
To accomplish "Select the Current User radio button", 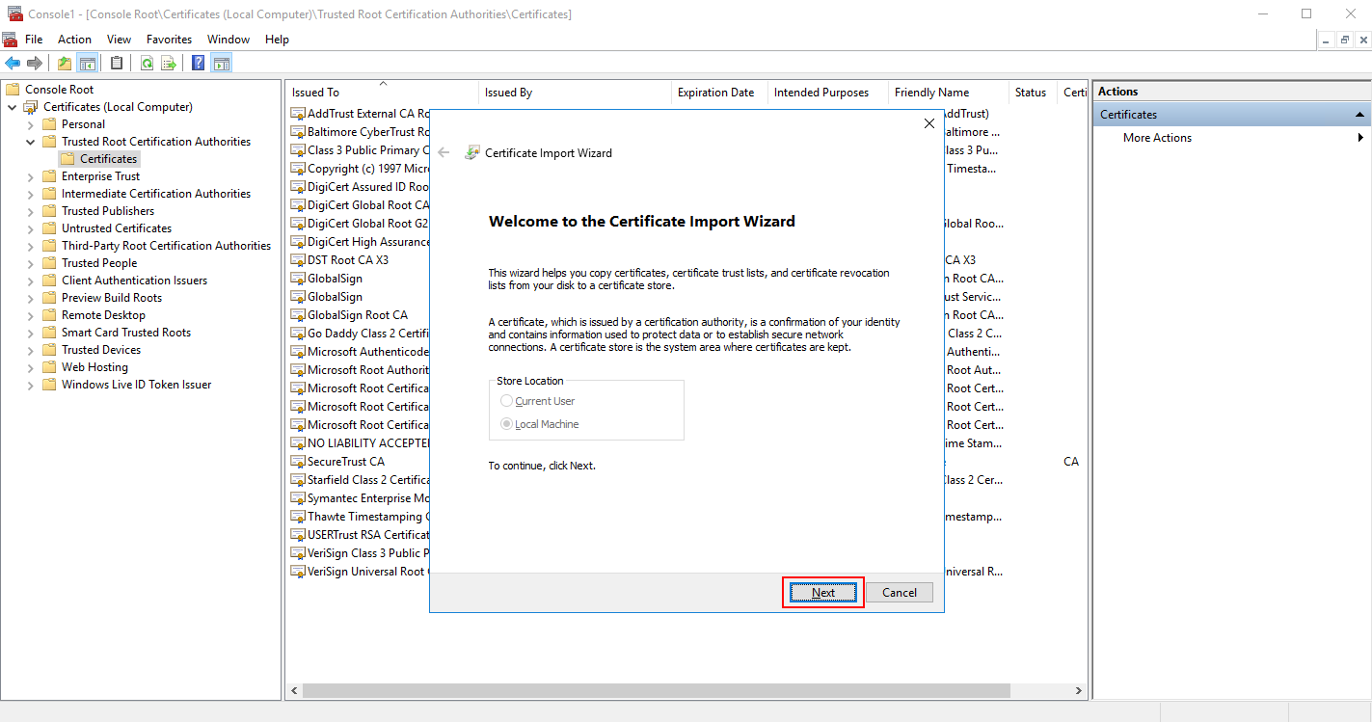I will (x=506, y=400).
